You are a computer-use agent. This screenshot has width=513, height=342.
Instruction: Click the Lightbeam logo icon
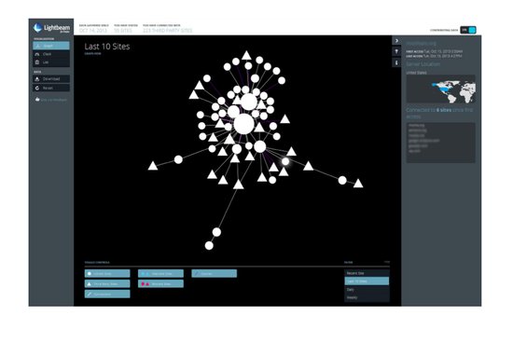37,28
